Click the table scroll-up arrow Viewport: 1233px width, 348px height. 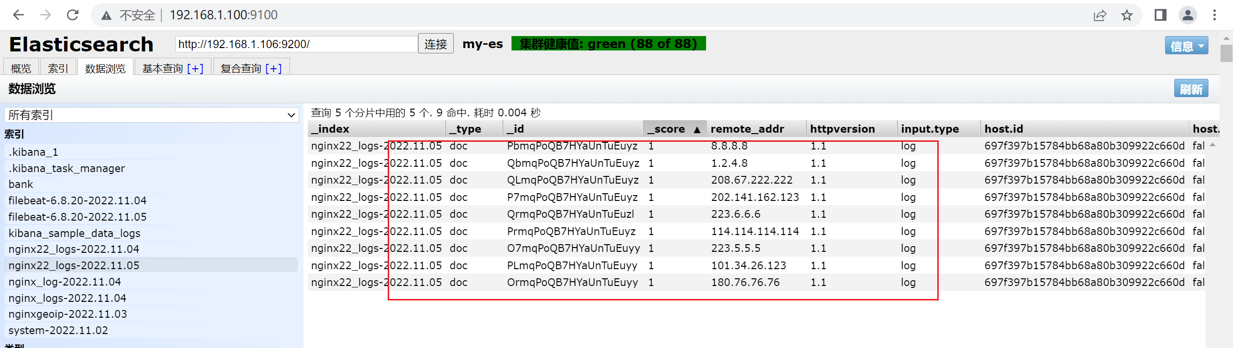(x=1213, y=145)
